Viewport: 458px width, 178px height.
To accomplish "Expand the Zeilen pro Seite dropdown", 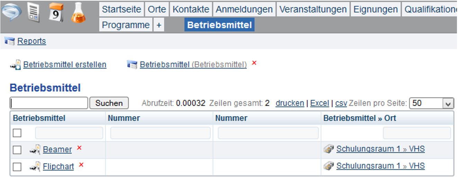I will click(x=448, y=103).
